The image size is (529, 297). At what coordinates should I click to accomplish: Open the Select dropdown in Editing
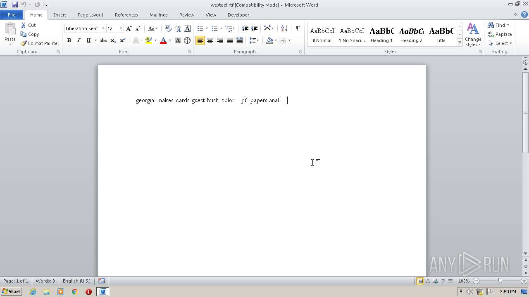[500, 43]
